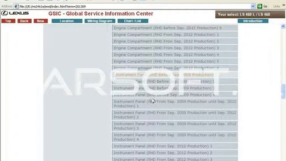Open Instrument Panel 2009 until Sep. 2012 Production 2
The height and width of the screenshot is (161, 286).
(x=175, y=115)
